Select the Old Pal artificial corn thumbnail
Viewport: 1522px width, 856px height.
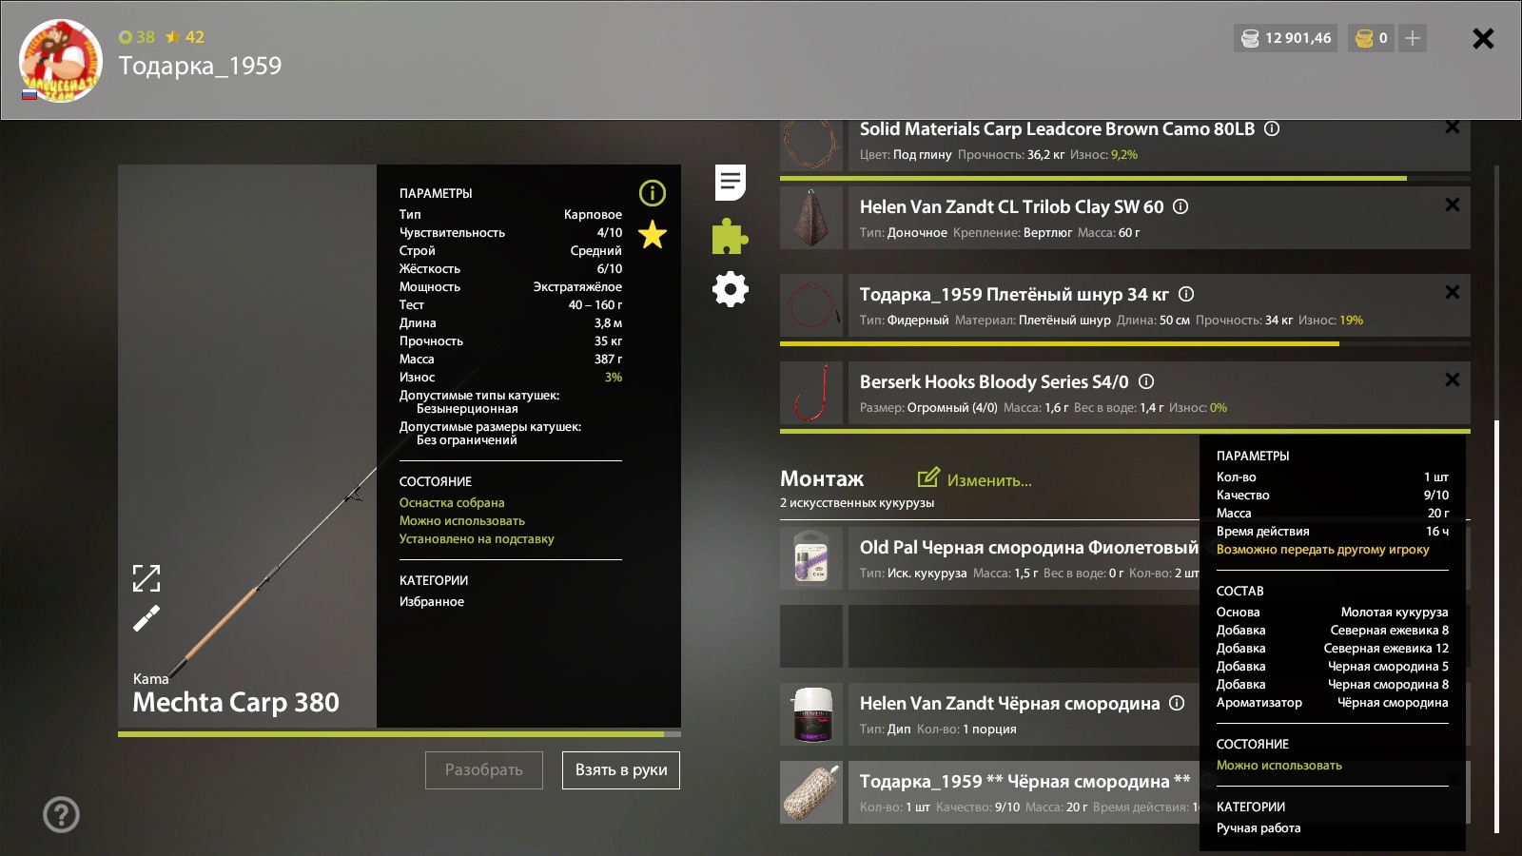pos(811,558)
